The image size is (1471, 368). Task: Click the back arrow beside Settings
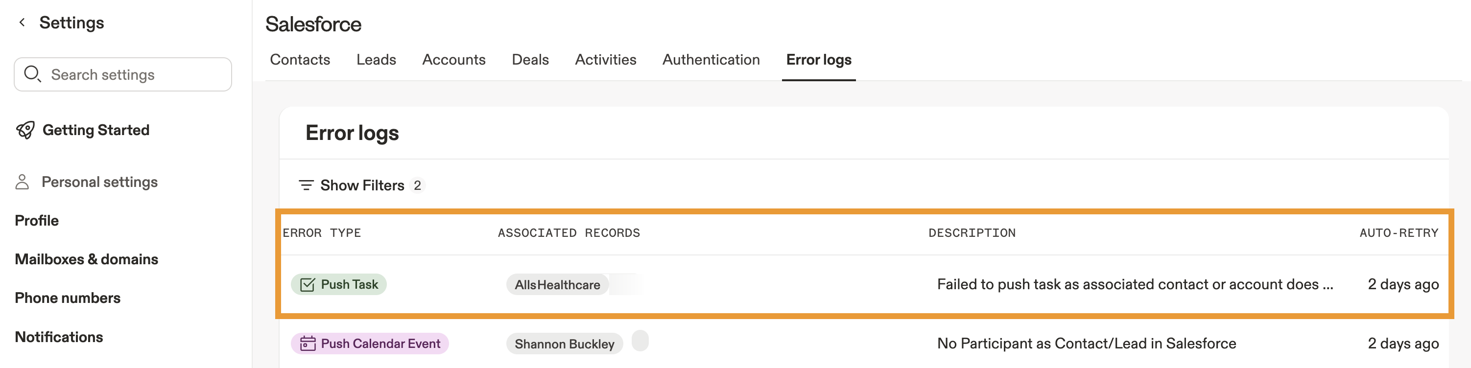pyautogui.click(x=22, y=22)
